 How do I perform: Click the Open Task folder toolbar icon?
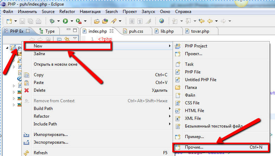pos(105,21)
